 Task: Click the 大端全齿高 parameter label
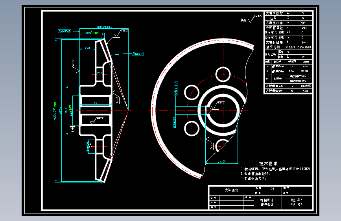pyautogui.click(x=275, y=42)
